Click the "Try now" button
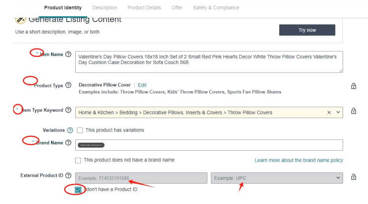This screenshot has width=368, height=204. pyautogui.click(x=307, y=30)
